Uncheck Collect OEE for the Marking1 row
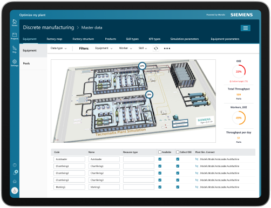The width and height of the screenshot is (271, 208). [178, 187]
